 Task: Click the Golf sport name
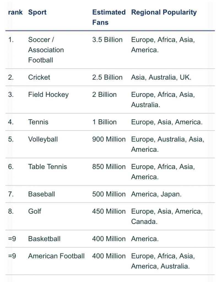click(x=34, y=211)
